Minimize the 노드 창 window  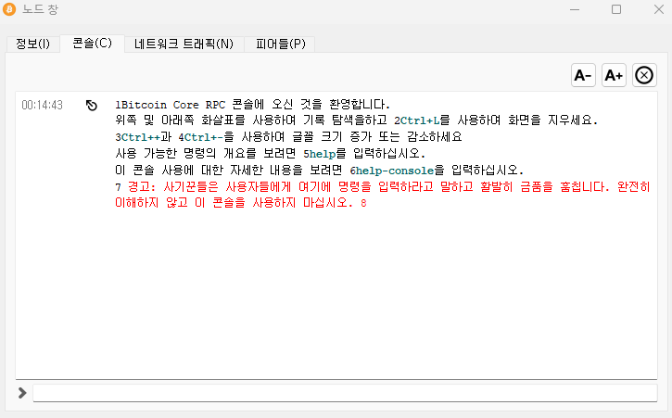tap(575, 9)
